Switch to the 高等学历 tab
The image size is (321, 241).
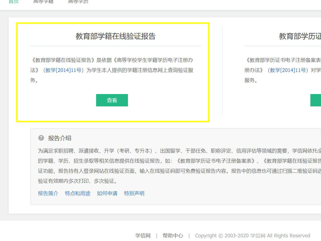77,1
